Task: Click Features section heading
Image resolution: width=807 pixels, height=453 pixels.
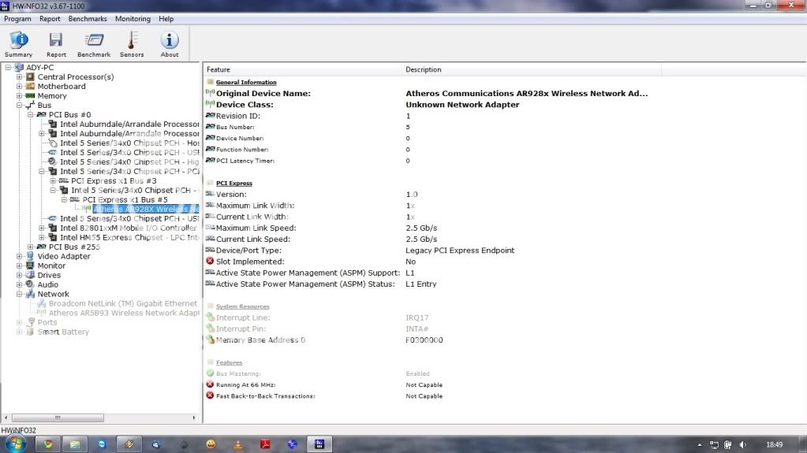Action: pos(229,362)
